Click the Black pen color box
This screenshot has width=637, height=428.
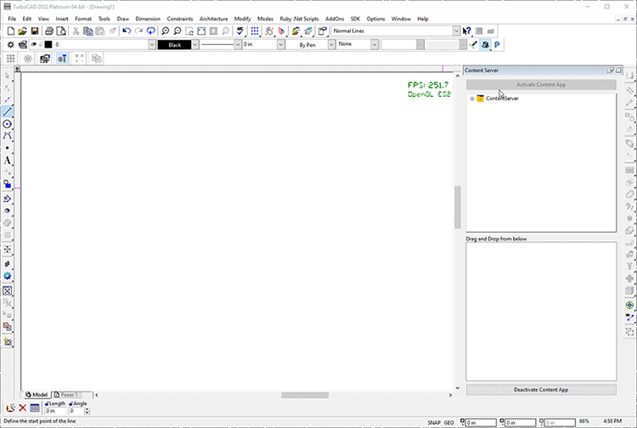coord(174,45)
